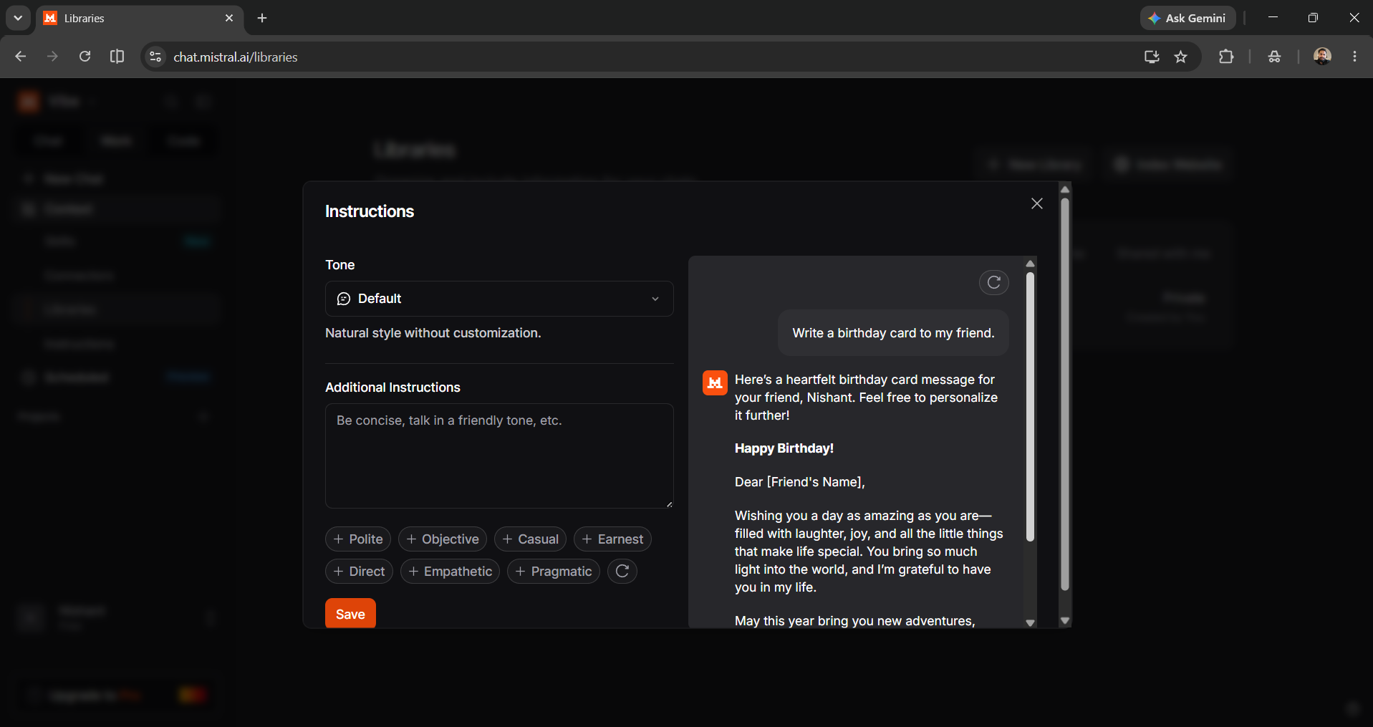Screen dimensions: 1373x727
Task: Reload the current page
Action: pos(85,57)
